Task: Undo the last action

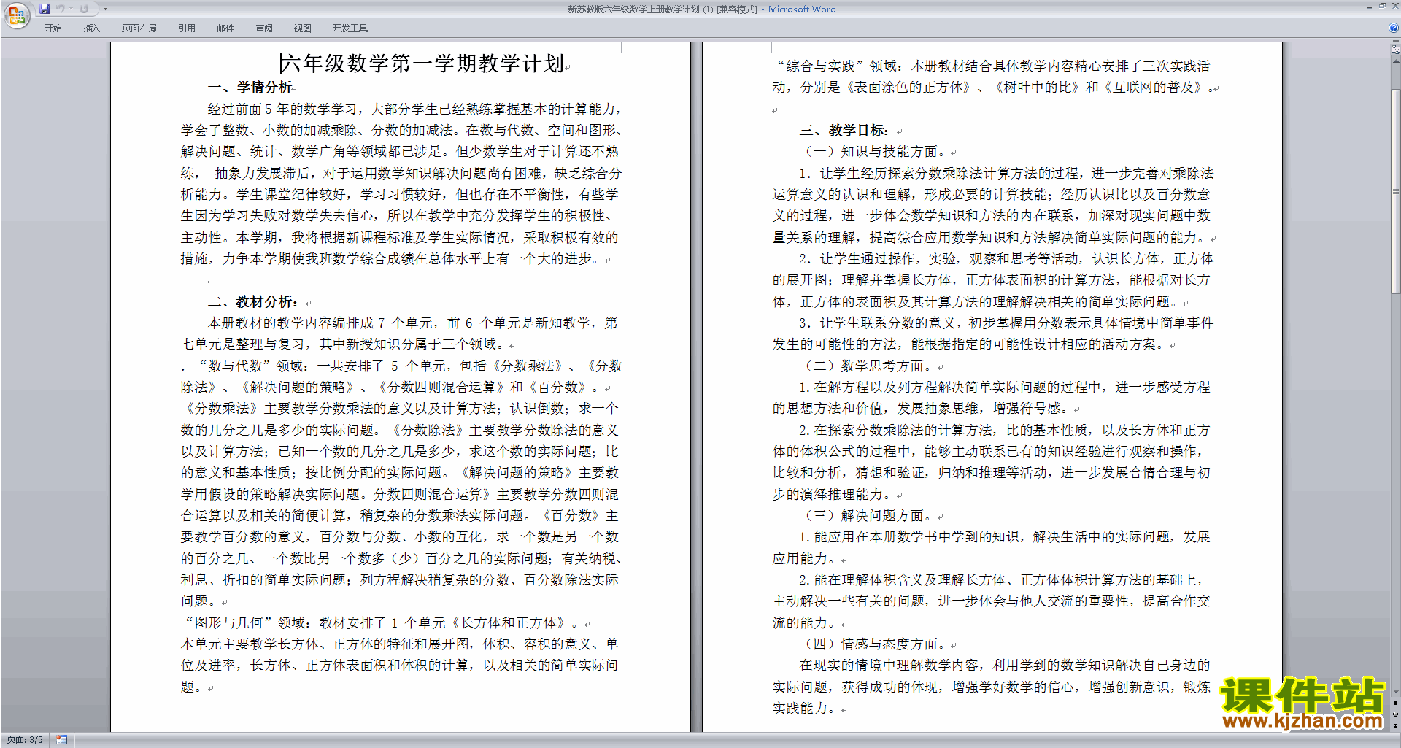Action: point(61,9)
